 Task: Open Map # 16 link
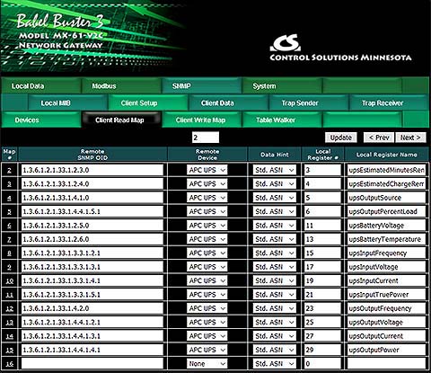pyautogui.click(x=9, y=364)
